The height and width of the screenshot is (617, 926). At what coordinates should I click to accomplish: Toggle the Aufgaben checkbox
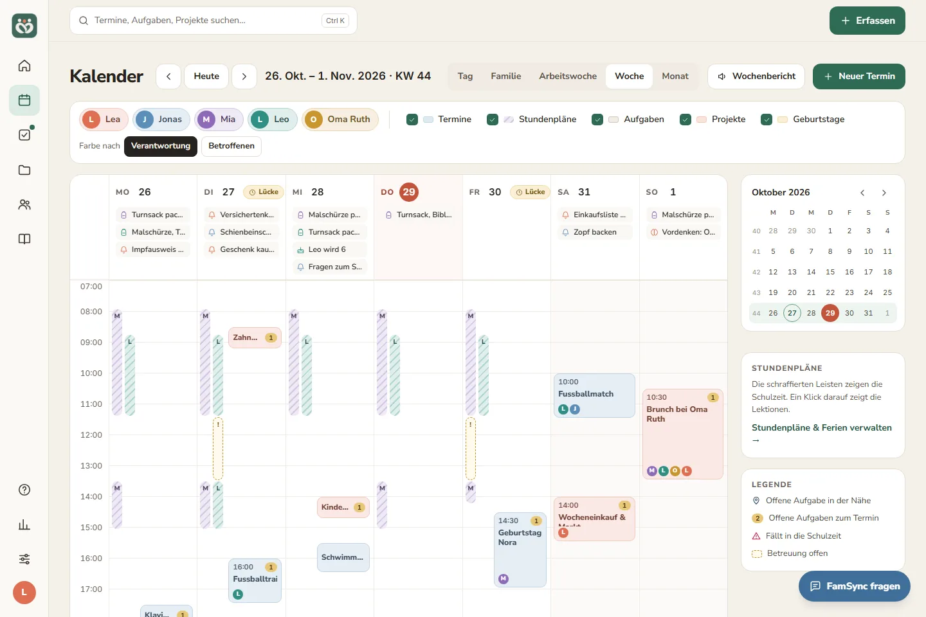coord(597,120)
